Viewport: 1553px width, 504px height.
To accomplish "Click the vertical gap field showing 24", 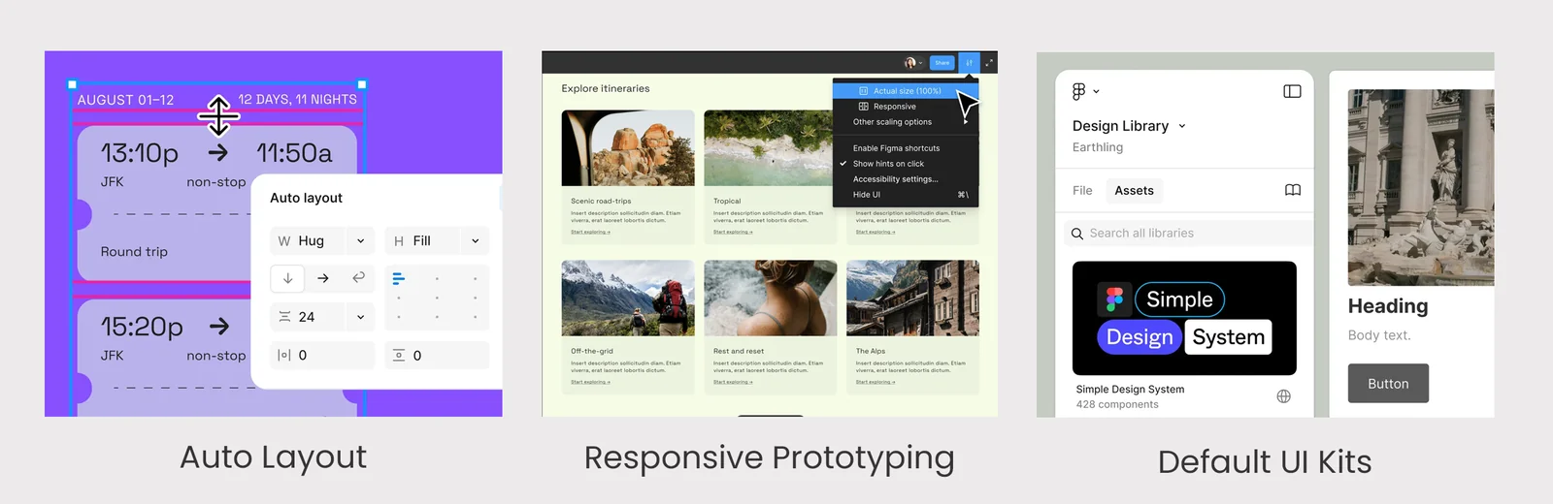I will pos(322,317).
